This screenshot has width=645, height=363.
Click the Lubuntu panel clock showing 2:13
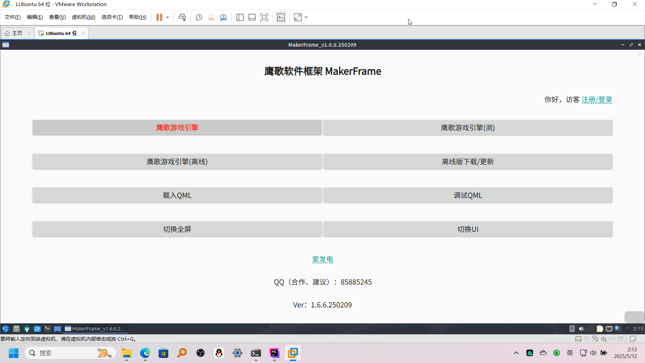(x=638, y=329)
